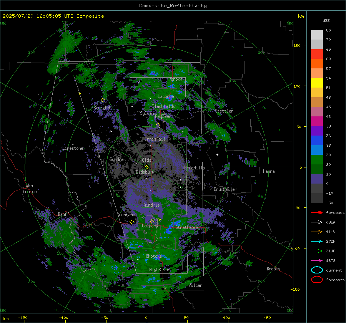Select the Ponoka label
Viewport: 346px width, 323px height.
pos(175,79)
